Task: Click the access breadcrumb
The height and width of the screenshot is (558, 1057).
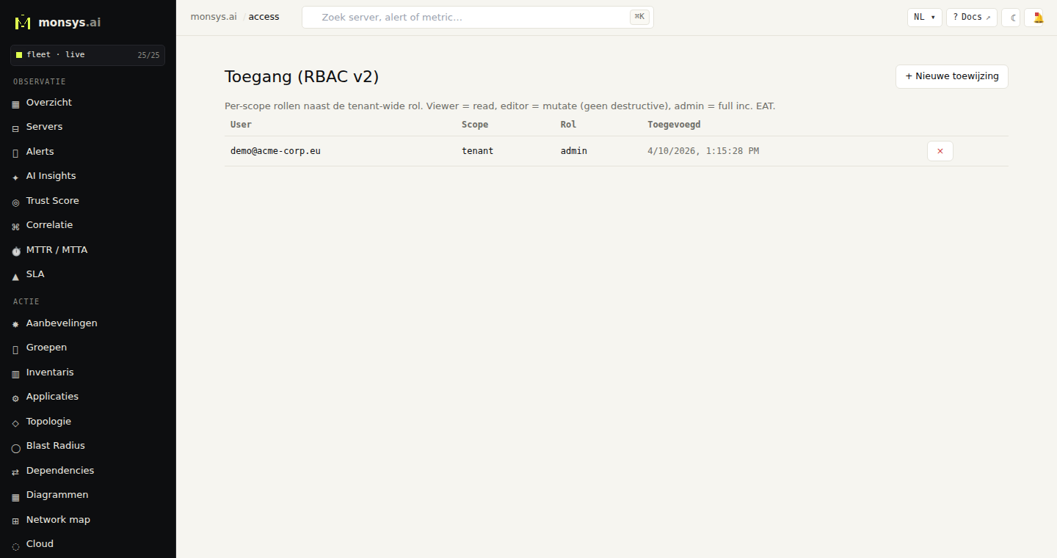Action: [264, 17]
